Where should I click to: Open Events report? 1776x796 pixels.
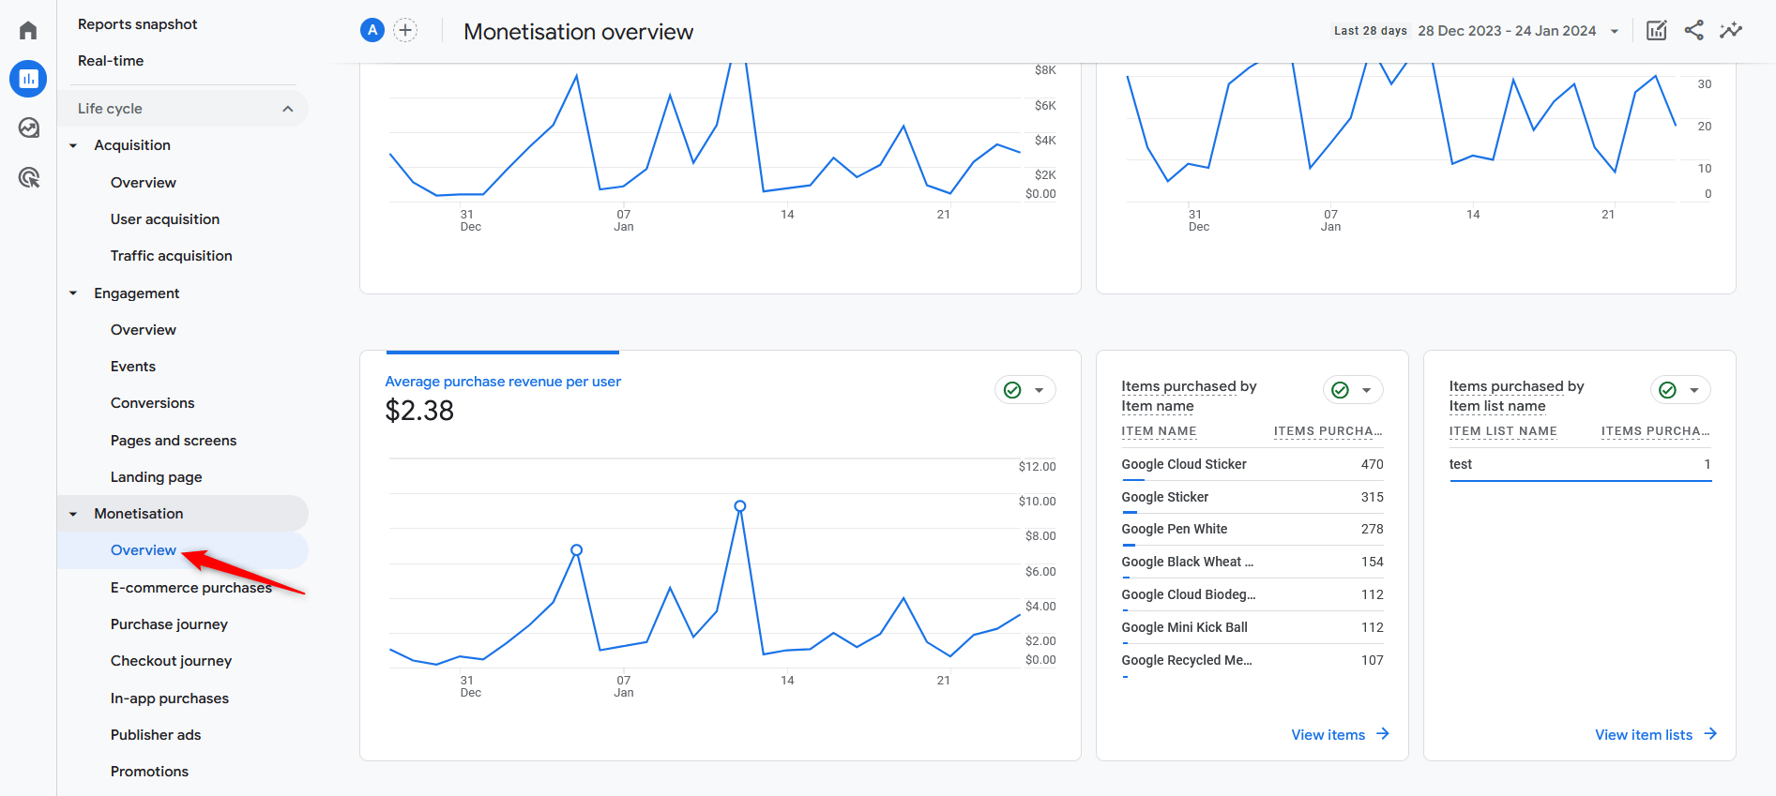click(x=133, y=367)
